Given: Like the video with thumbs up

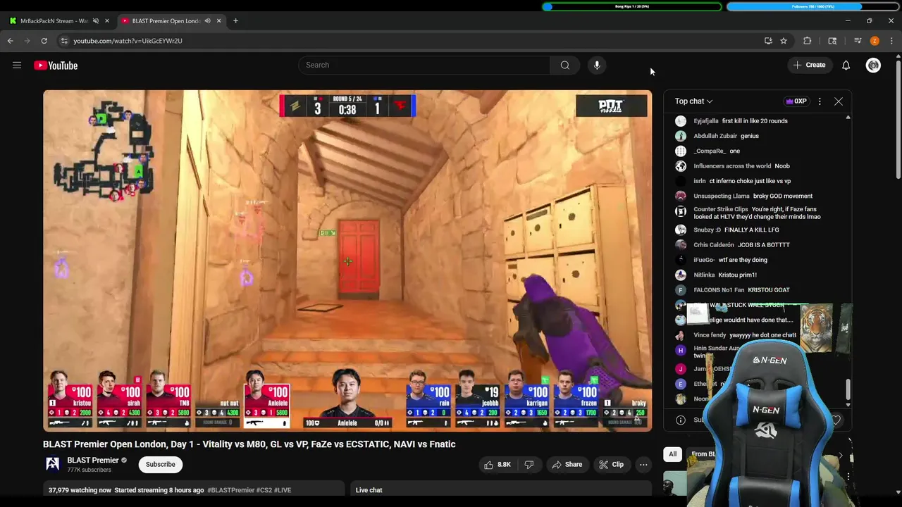Looking at the screenshot, I should click(x=497, y=465).
